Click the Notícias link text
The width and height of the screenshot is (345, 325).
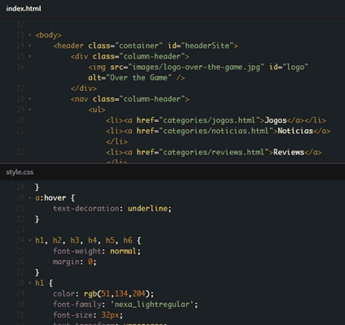point(295,131)
